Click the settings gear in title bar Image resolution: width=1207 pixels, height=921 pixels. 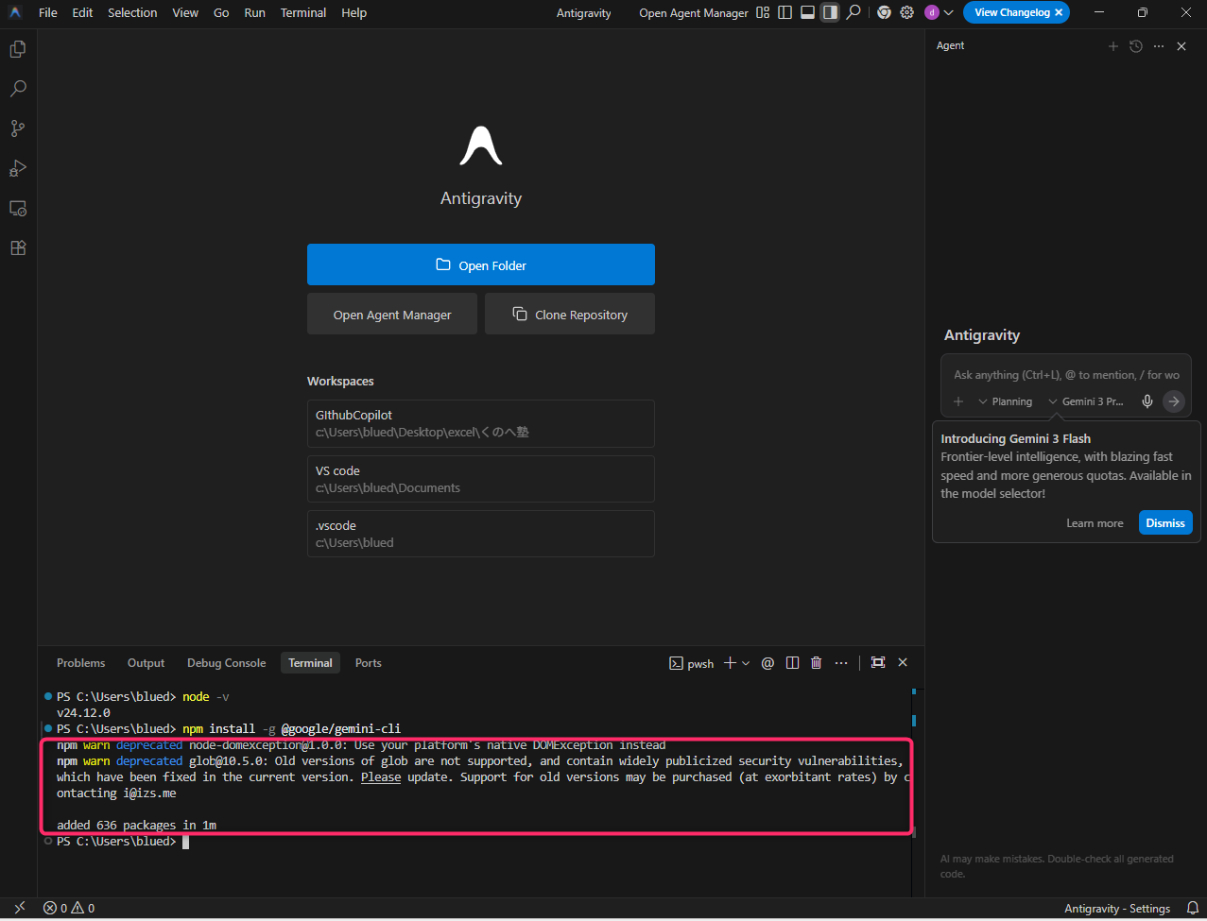click(907, 13)
